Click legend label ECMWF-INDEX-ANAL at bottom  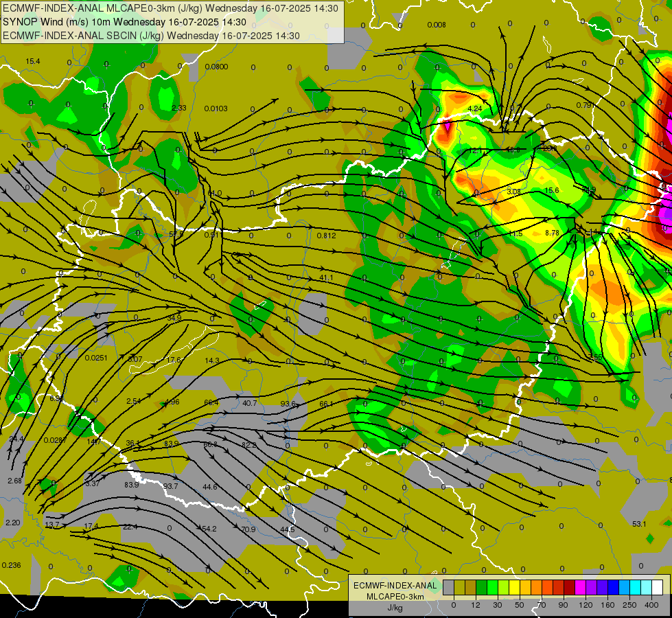point(395,586)
